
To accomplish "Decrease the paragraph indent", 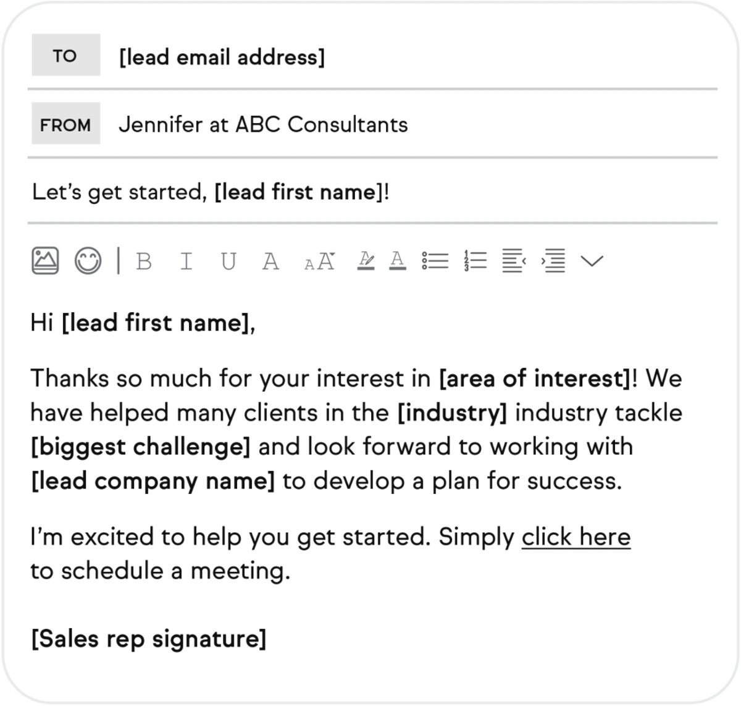I will click(514, 261).
